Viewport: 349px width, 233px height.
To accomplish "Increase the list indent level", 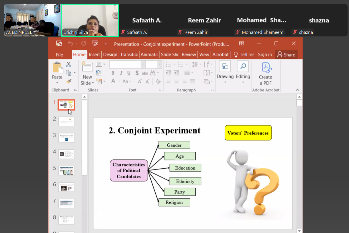I will pos(177,73).
